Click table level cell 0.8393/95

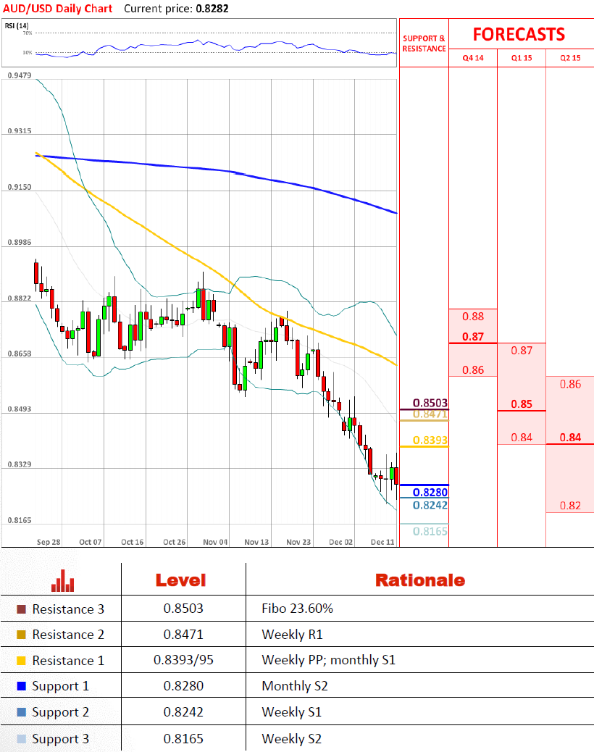(183, 661)
